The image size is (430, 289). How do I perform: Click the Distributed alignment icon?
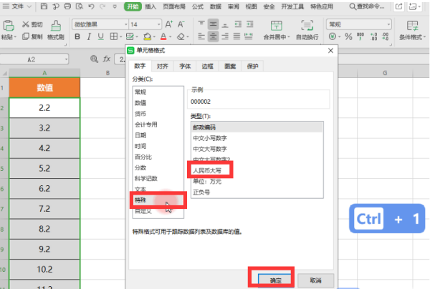(x=249, y=36)
